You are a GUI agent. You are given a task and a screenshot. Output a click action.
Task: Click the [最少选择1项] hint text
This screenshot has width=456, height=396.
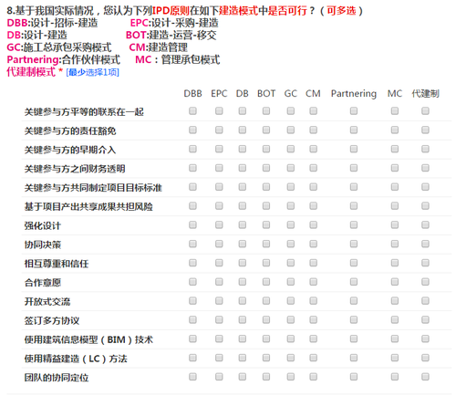92,72
